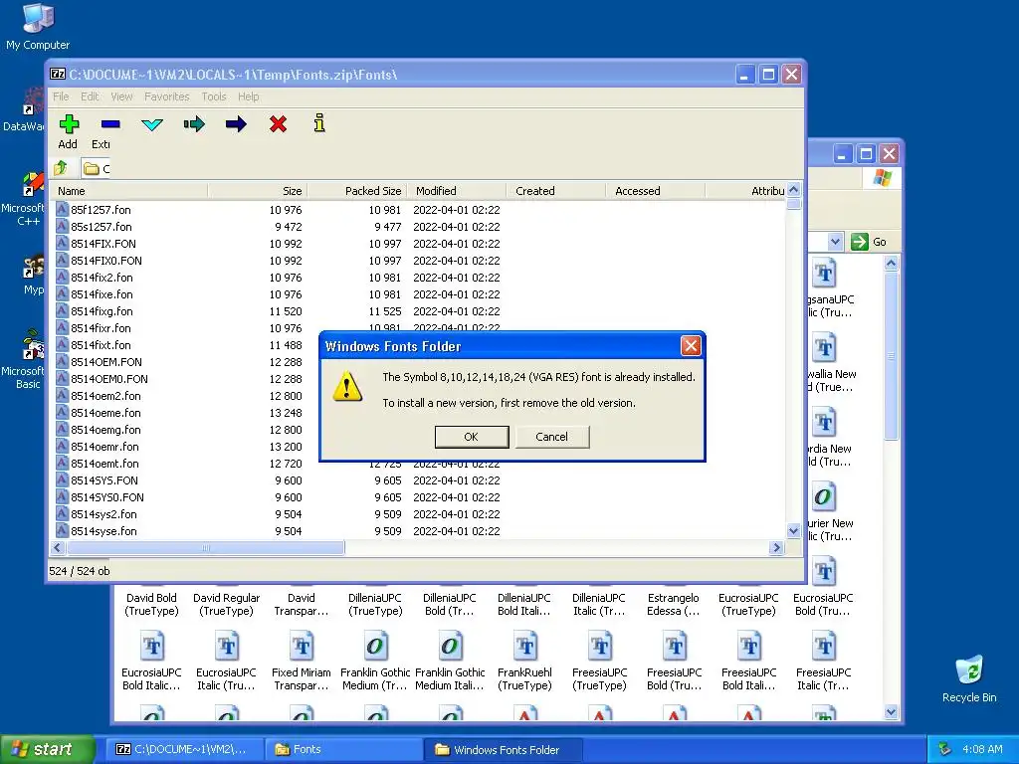
Task: Switch to Fonts taskbar button
Action: tap(342, 749)
